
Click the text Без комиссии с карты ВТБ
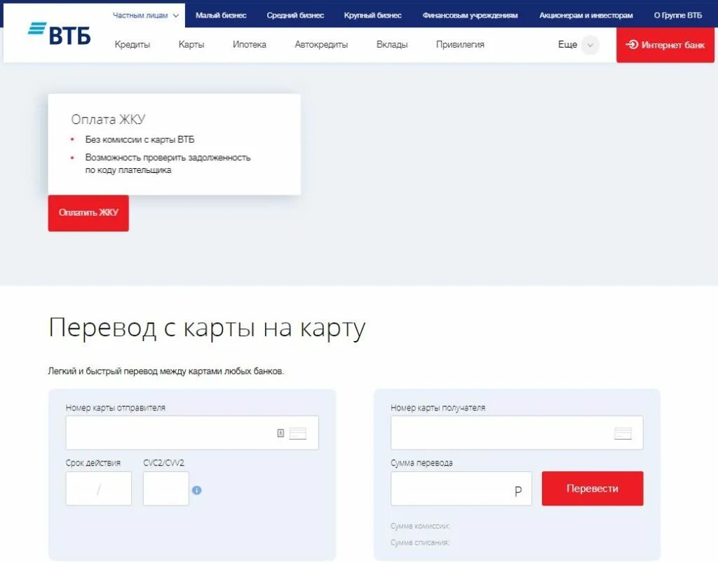[x=140, y=139]
